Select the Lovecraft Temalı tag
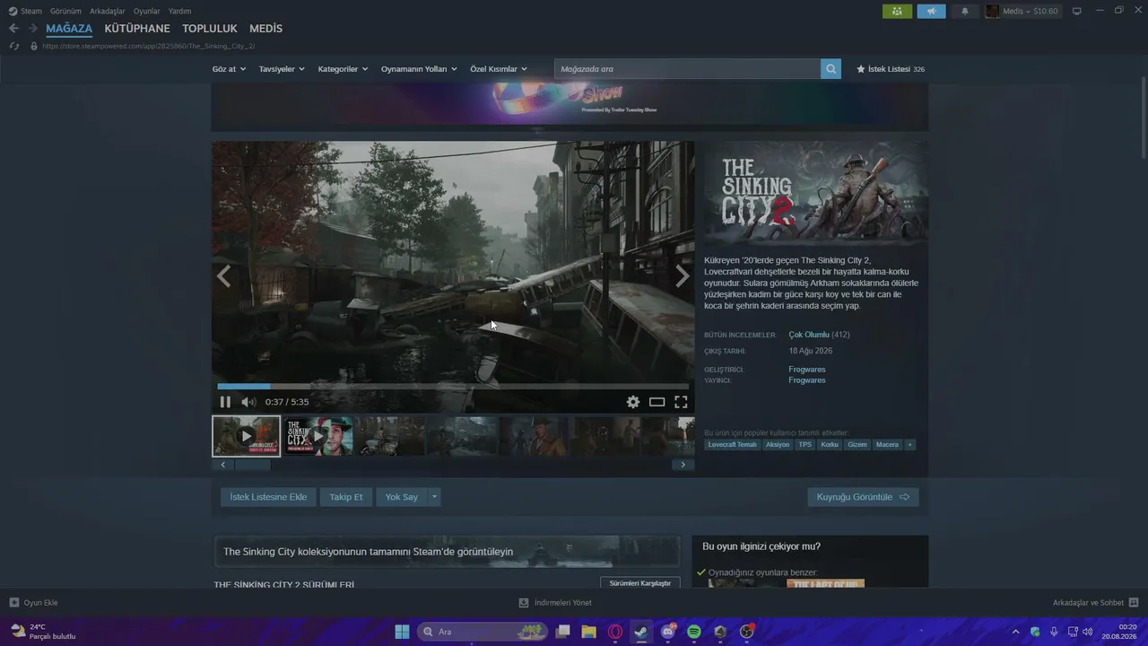Screen dimensions: 1148x646 (733, 445)
